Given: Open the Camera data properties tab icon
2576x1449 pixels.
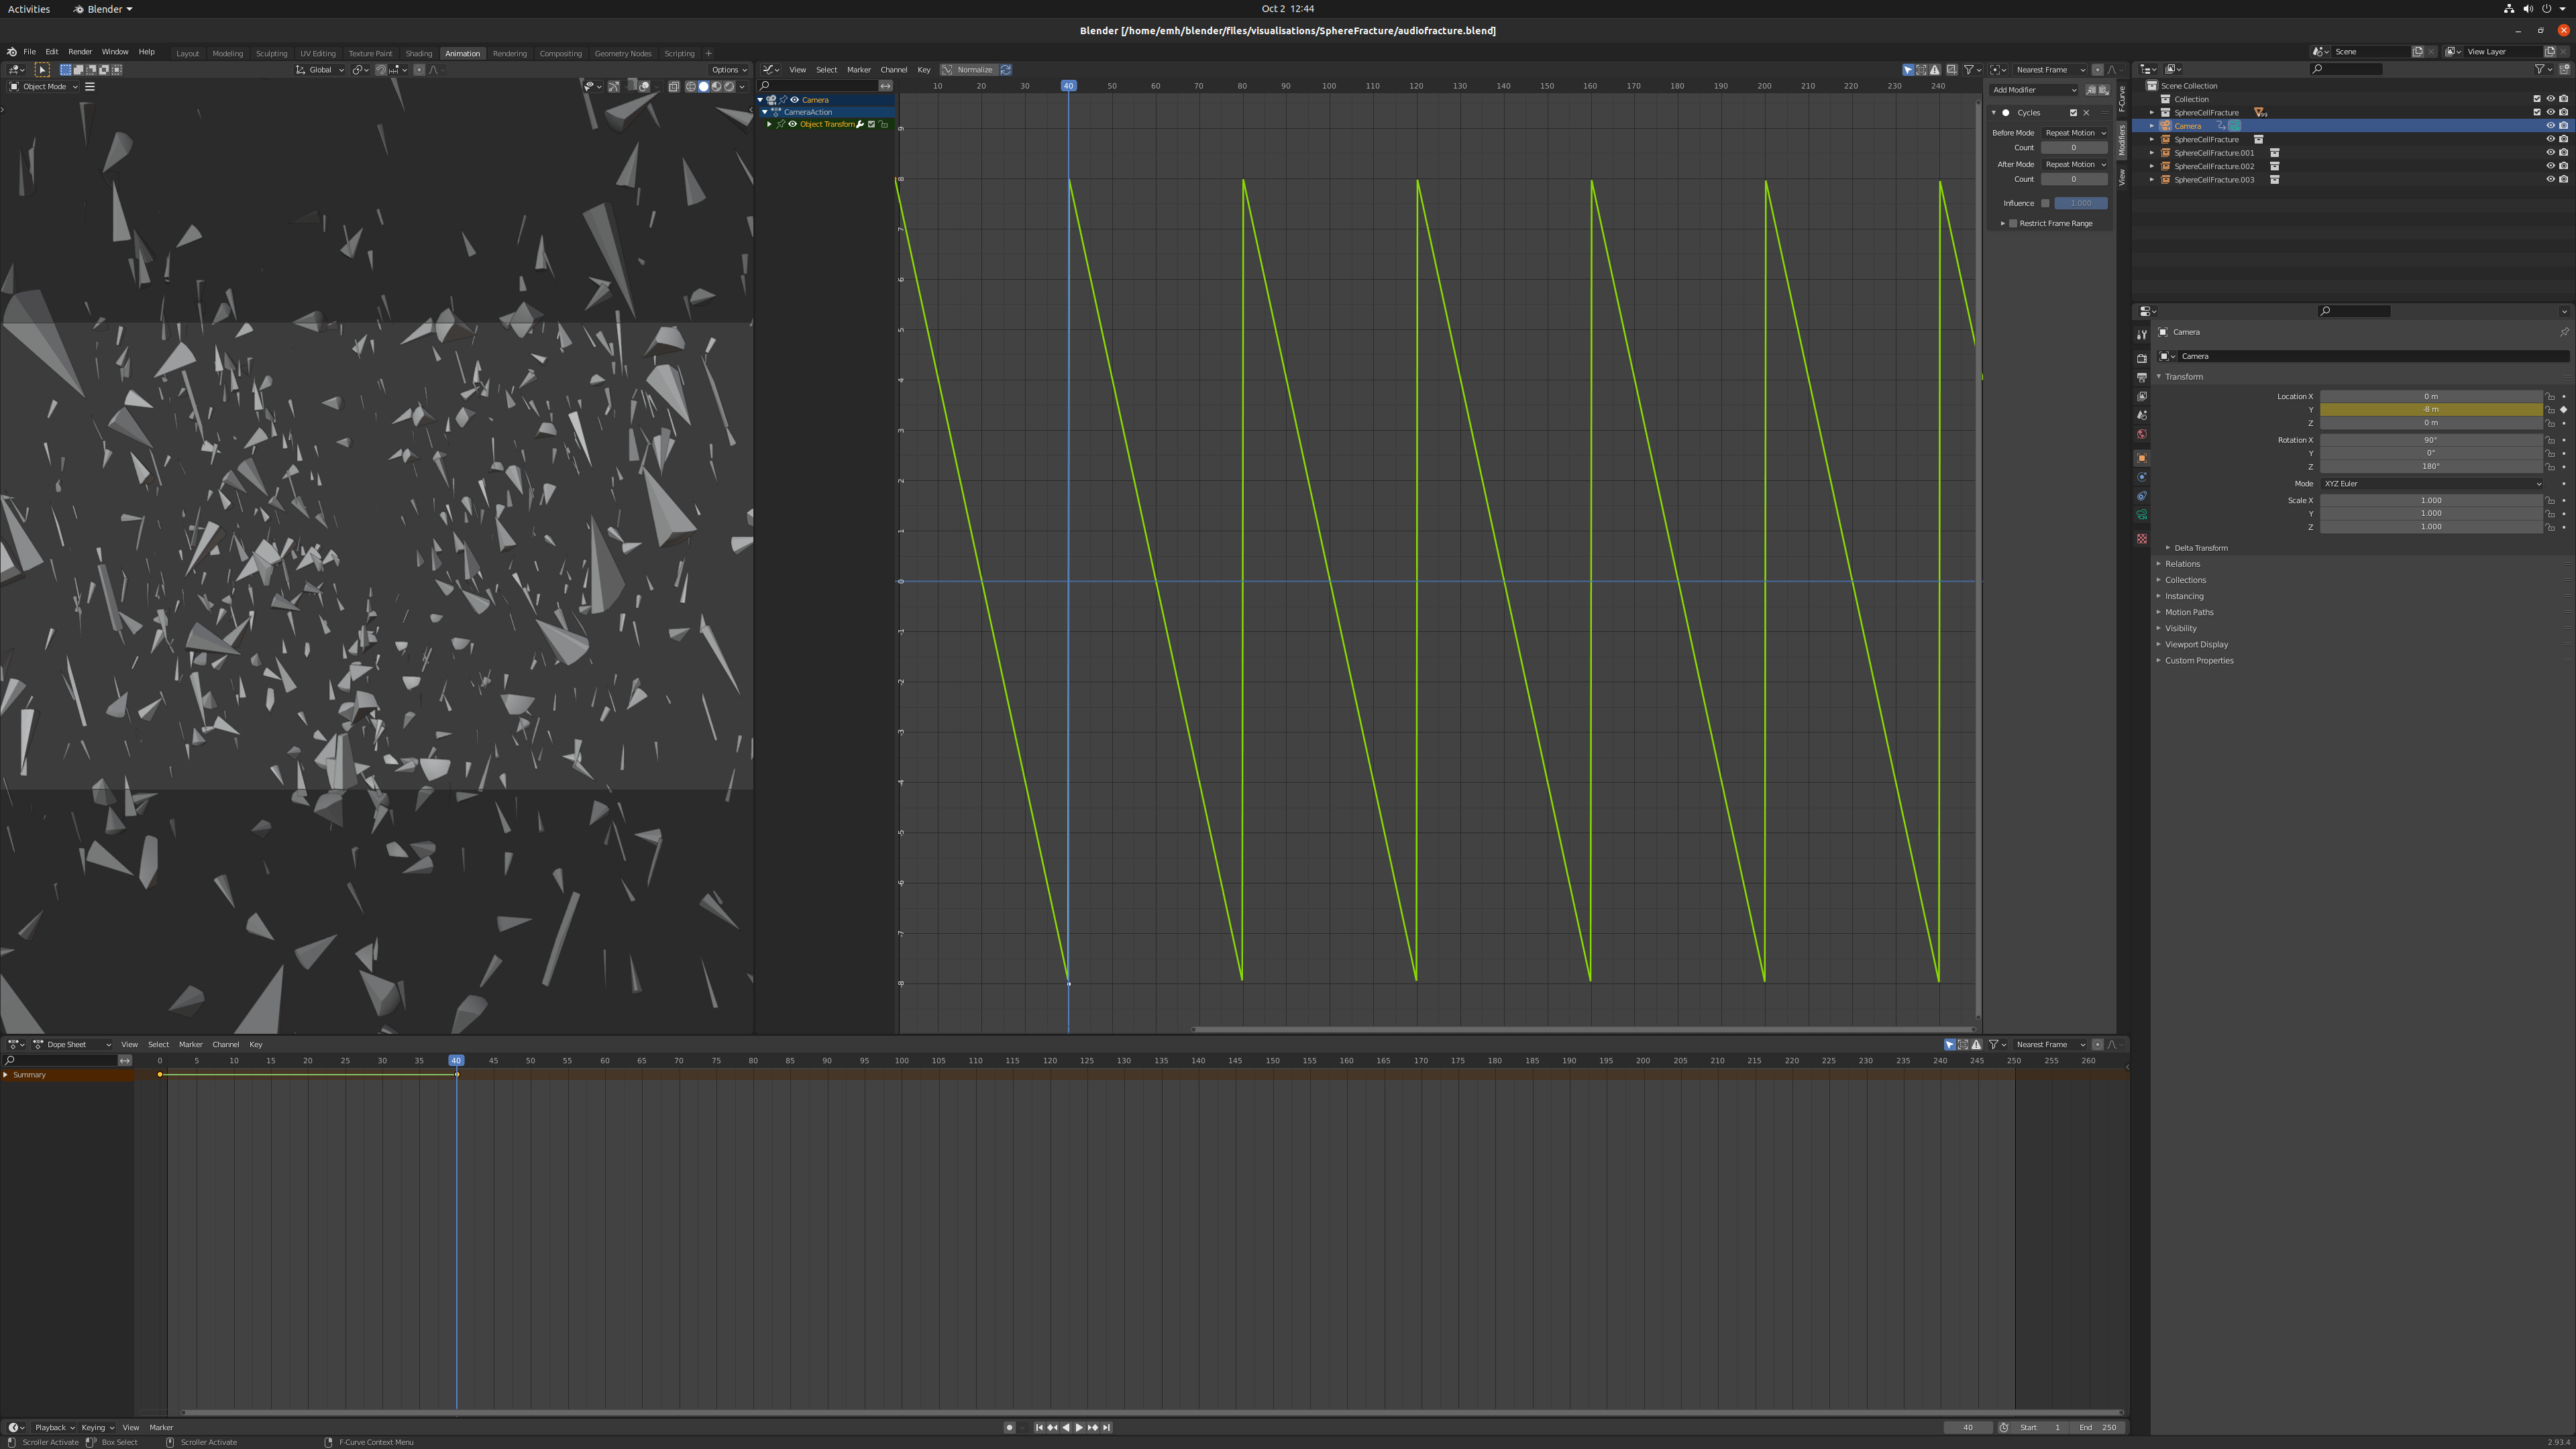Looking at the screenshot, I should coord(2141,515).
